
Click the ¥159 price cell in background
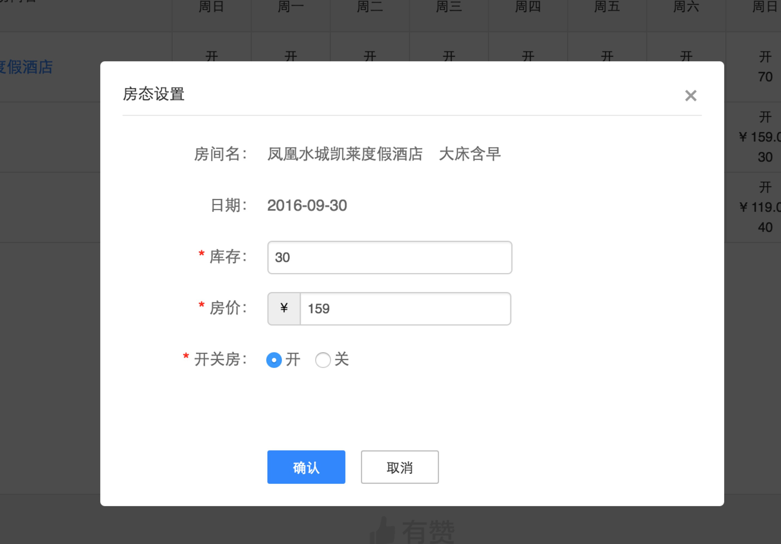point(760,137)
